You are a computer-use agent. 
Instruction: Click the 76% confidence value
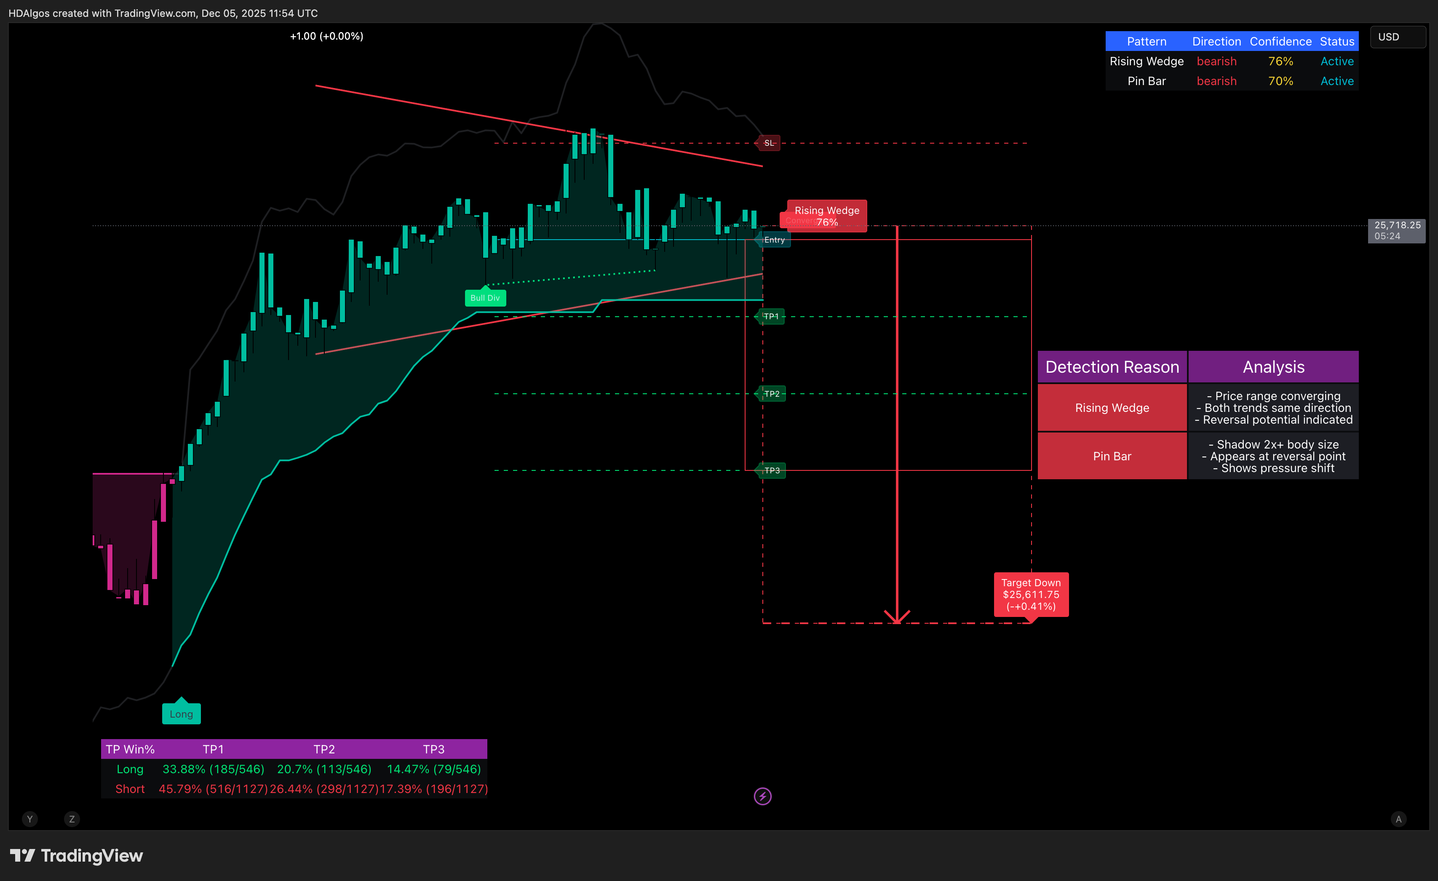[1280, 61]
